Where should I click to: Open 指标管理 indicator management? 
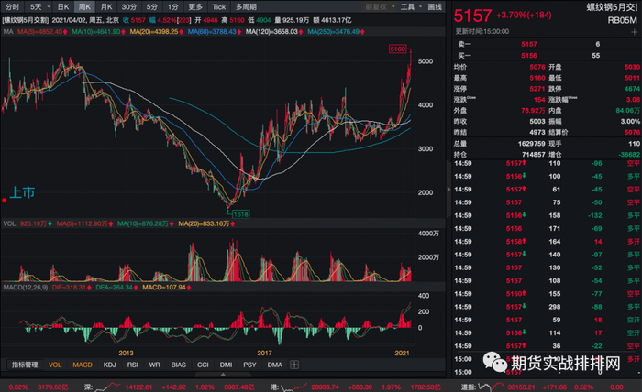coord(23,365)
